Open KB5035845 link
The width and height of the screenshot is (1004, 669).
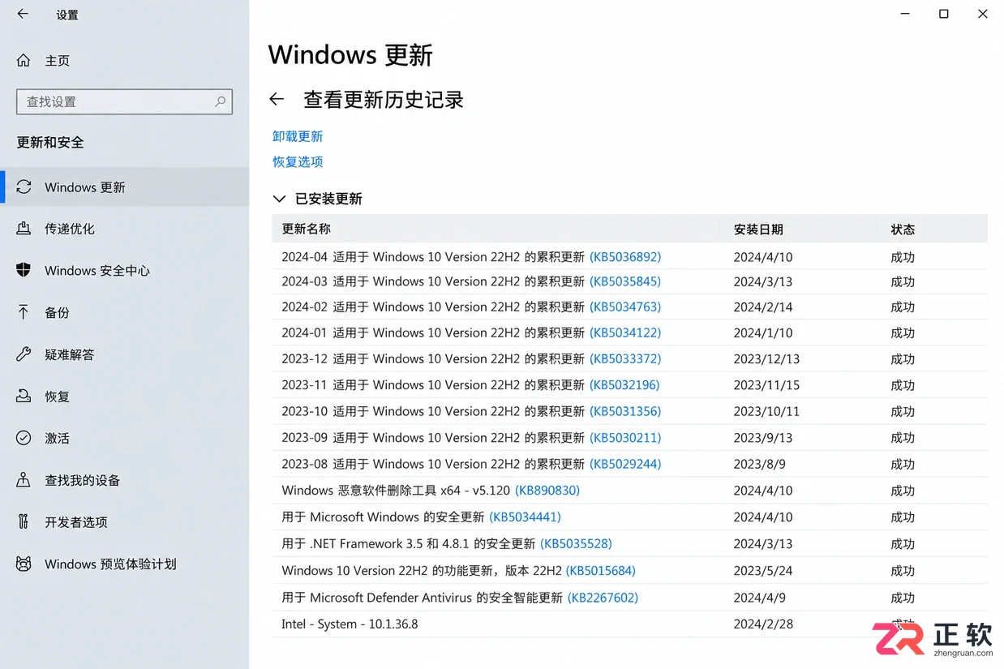625,281
